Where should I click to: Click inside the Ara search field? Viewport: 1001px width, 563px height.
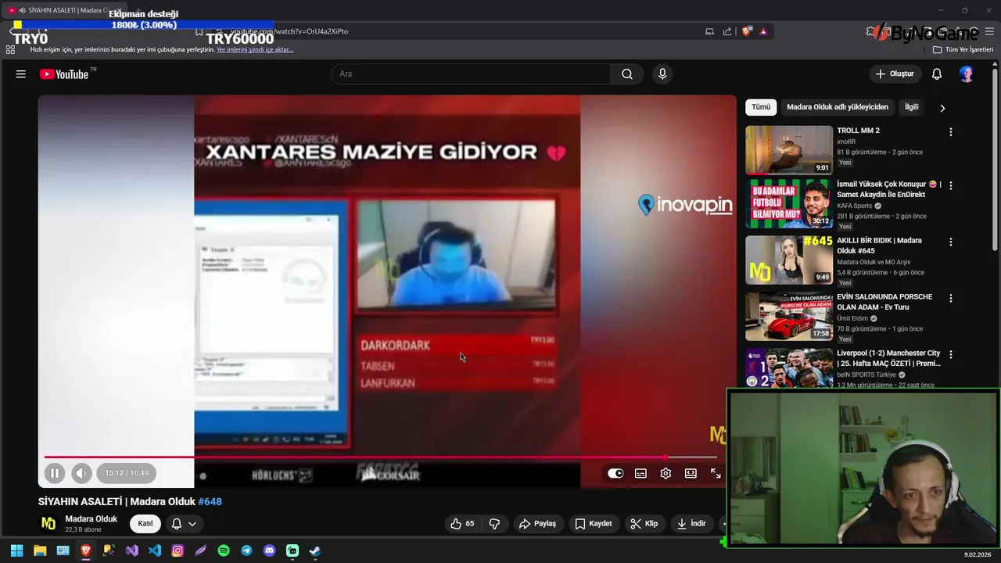click(471, 74)
